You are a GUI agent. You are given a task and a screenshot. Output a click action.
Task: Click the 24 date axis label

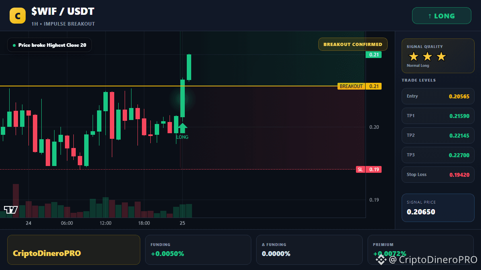click(28, 223)
